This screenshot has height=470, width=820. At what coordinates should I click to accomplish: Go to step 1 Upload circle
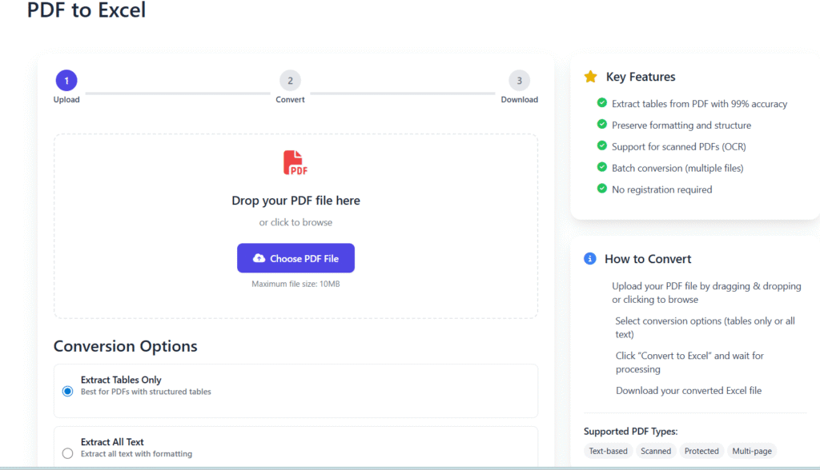point(66,80)
